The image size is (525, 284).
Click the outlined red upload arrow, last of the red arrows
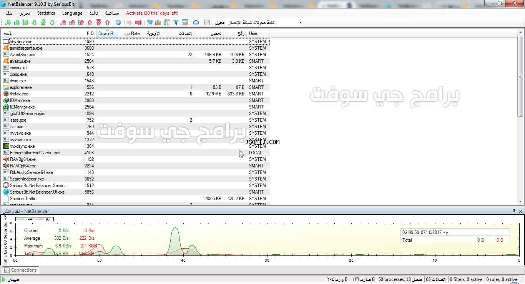[108, 23]
